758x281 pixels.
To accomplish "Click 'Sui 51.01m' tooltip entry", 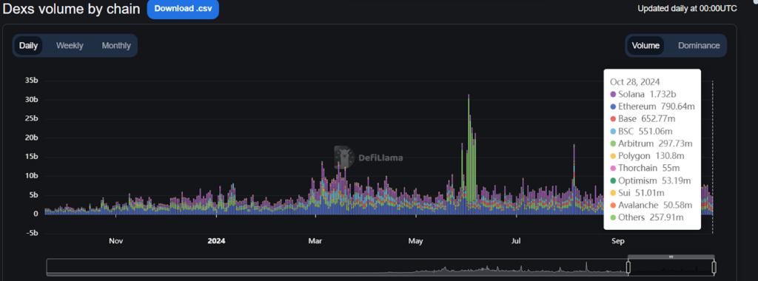I will [x=640, y=193].
